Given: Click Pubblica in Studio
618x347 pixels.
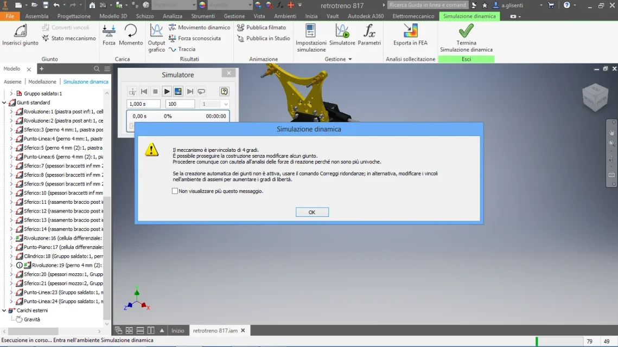Looking at the screenshot, I should pyautogui.click(x=264, y=38).
